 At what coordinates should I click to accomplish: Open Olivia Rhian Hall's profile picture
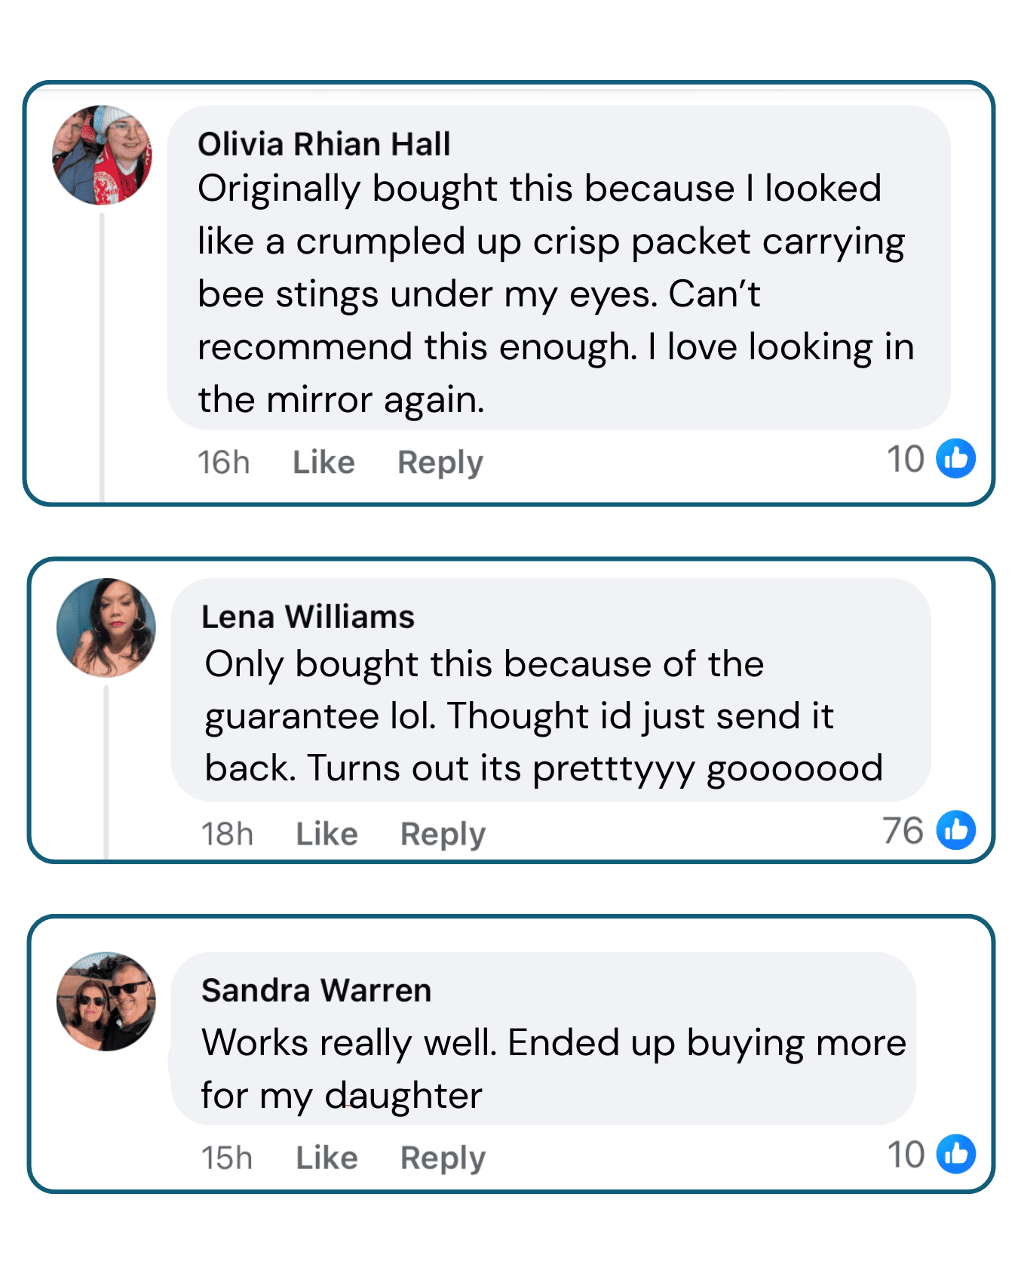coord(102,155)
